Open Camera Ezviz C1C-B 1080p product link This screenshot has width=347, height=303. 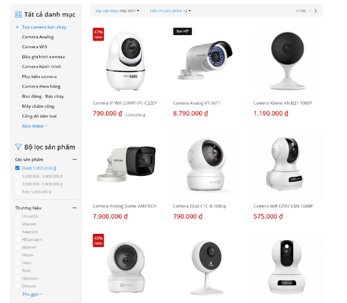[199, 206]
